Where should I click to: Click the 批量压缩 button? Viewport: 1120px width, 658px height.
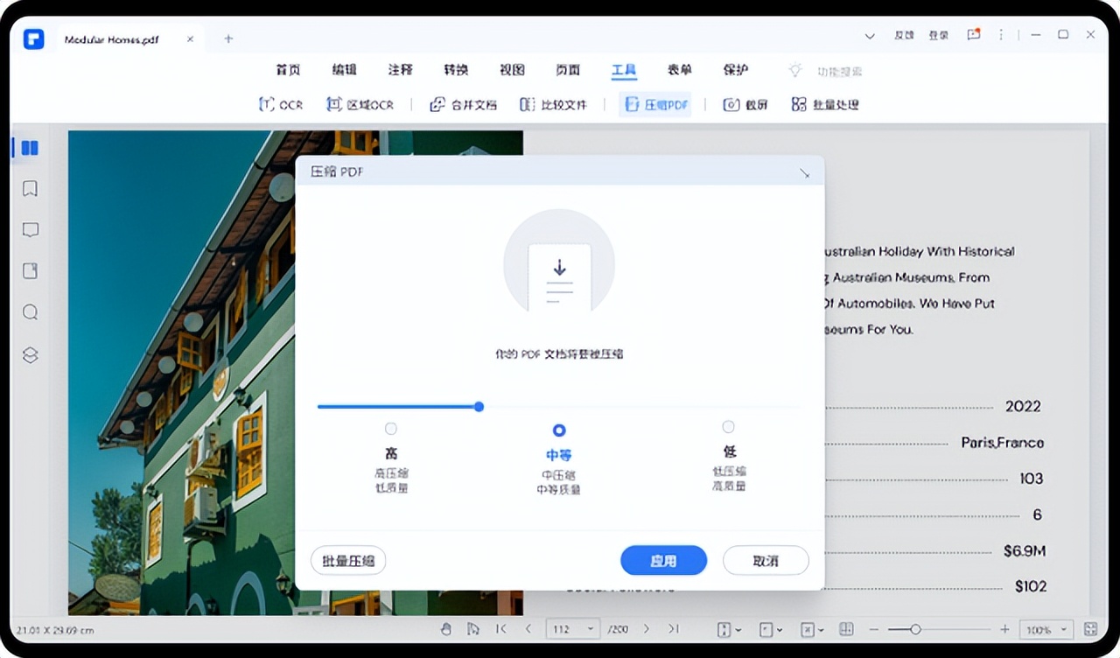click(347, 560)
